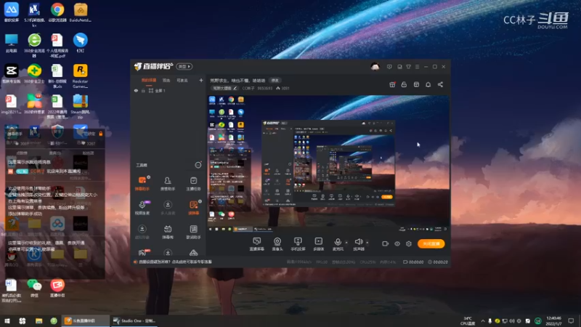Open the 弹幕秀 tool icon
581x327 pixels.
pyautogui.click(x=168, y=232)
